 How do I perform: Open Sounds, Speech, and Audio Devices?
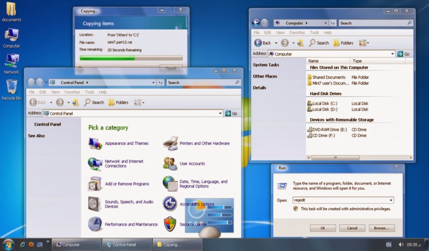[x=121, y=204]
